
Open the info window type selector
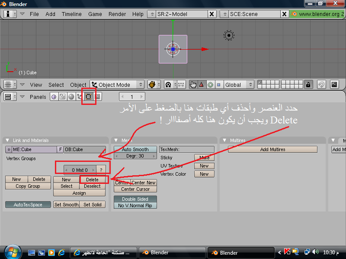tap(10, 14)
